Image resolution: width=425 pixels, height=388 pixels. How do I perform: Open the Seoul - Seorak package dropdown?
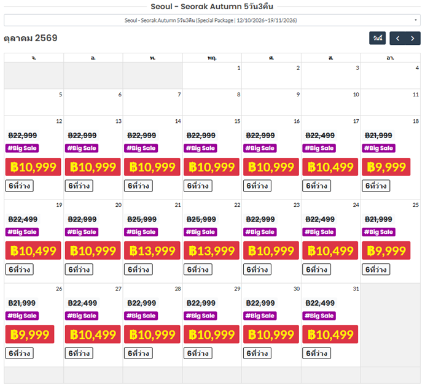pos(212,20)
